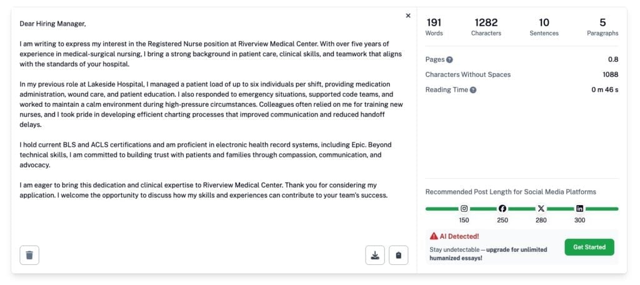Click the Pages help question mark icon
Image resolution: width=640 pixels, height=285 pixels.
coord(449,60)
